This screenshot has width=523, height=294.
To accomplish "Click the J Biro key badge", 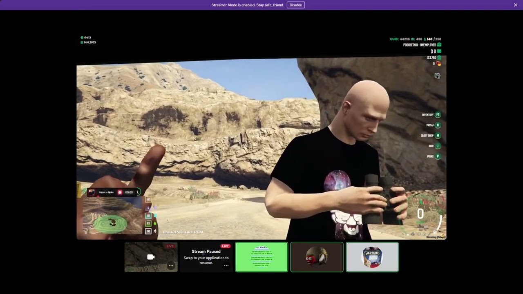I will tap(438, 146).
